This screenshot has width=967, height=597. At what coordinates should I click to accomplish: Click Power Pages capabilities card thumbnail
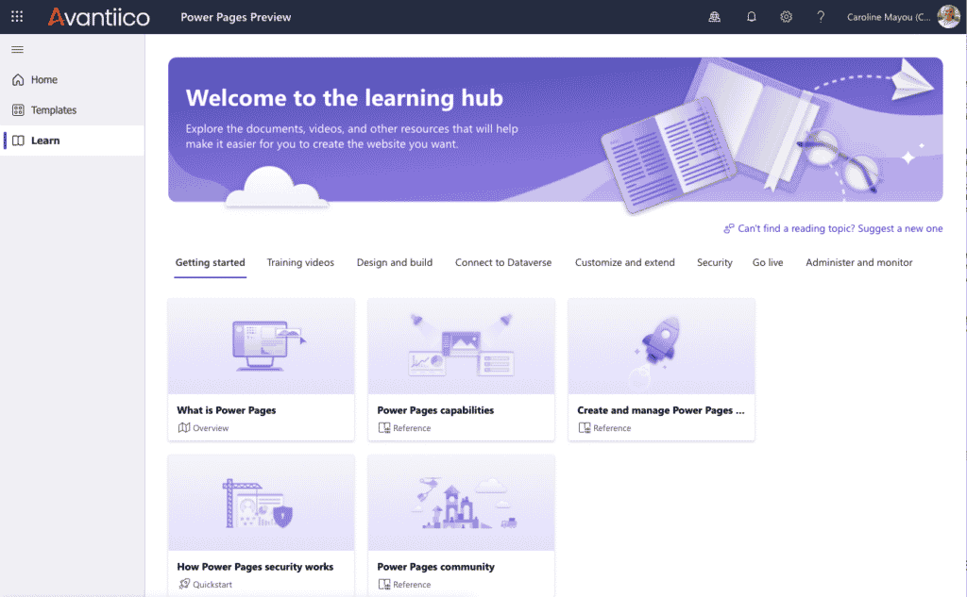(x=461, y=346)
